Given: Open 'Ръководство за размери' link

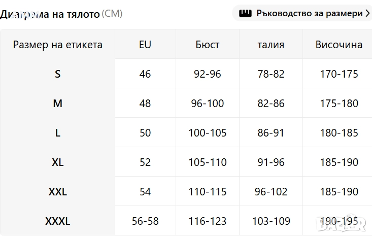Looking at the screenshot, I should 309,13.
